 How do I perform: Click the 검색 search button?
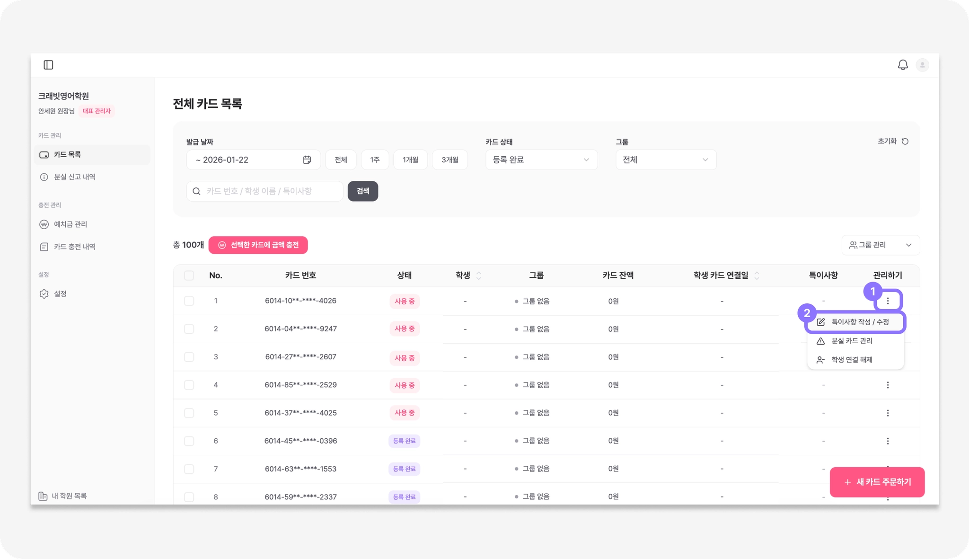tap(362, 191)
